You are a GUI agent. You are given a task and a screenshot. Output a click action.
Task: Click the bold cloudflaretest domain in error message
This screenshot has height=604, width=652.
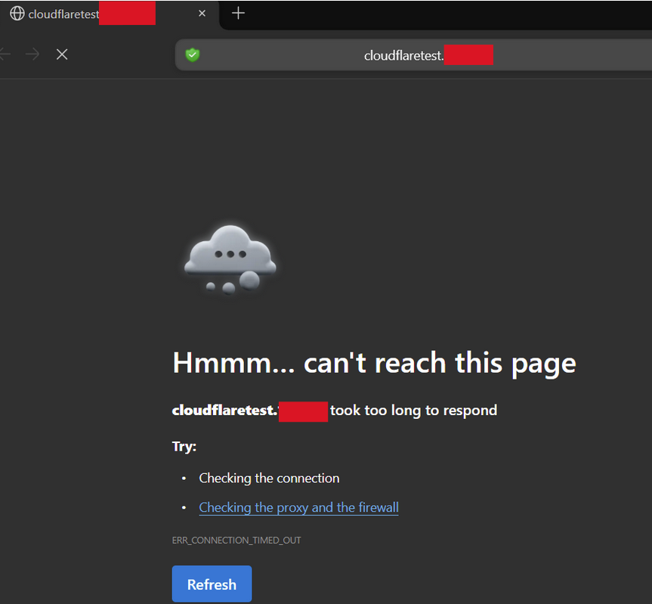tap(224, 410)
